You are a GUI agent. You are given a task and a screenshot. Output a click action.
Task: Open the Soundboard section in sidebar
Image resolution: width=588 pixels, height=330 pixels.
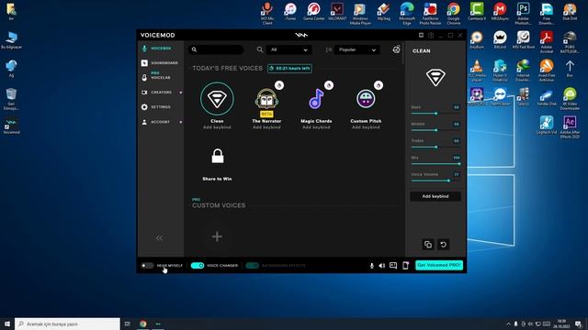coord(160,63)
